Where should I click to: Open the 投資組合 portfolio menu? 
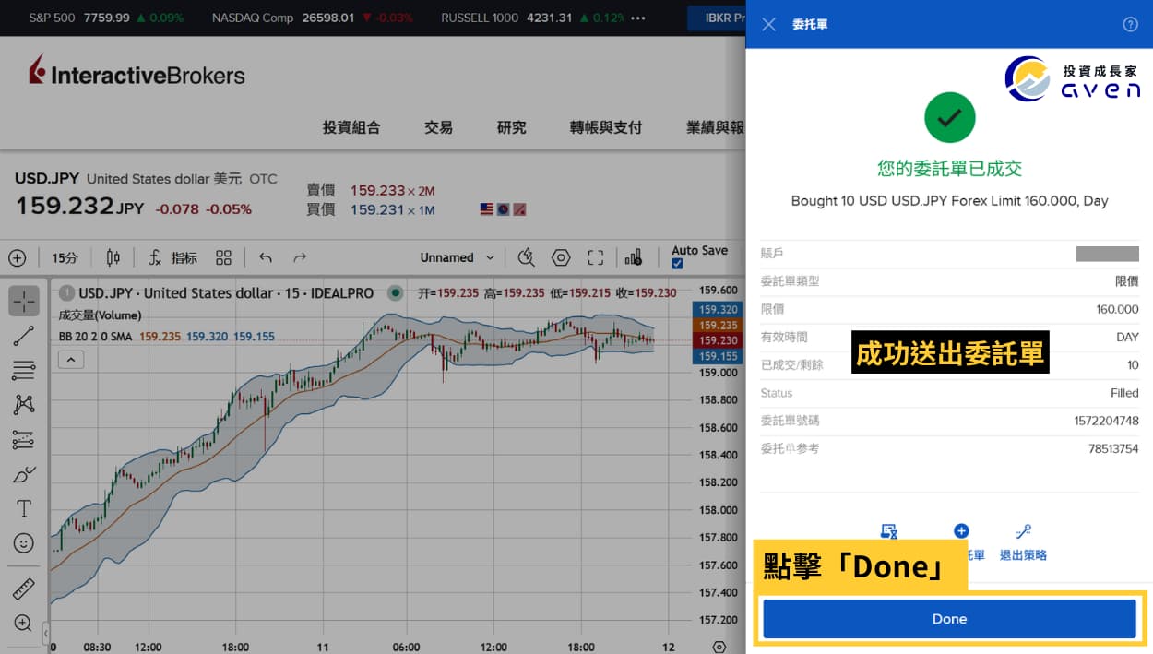(x=351, y=128)
